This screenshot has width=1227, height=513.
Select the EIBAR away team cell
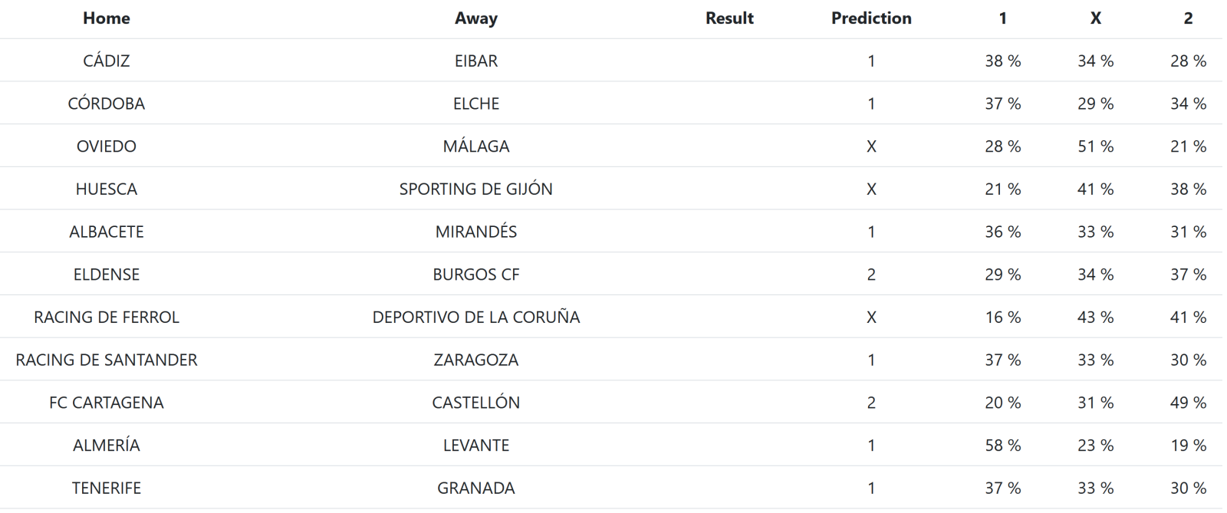tap(475, 61)
